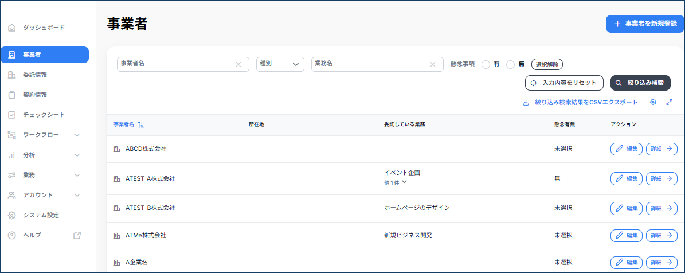This screenshot has width=685, height=273.
Task: Click the 絞り込み検索 button
Action: [x=640, y=83]
